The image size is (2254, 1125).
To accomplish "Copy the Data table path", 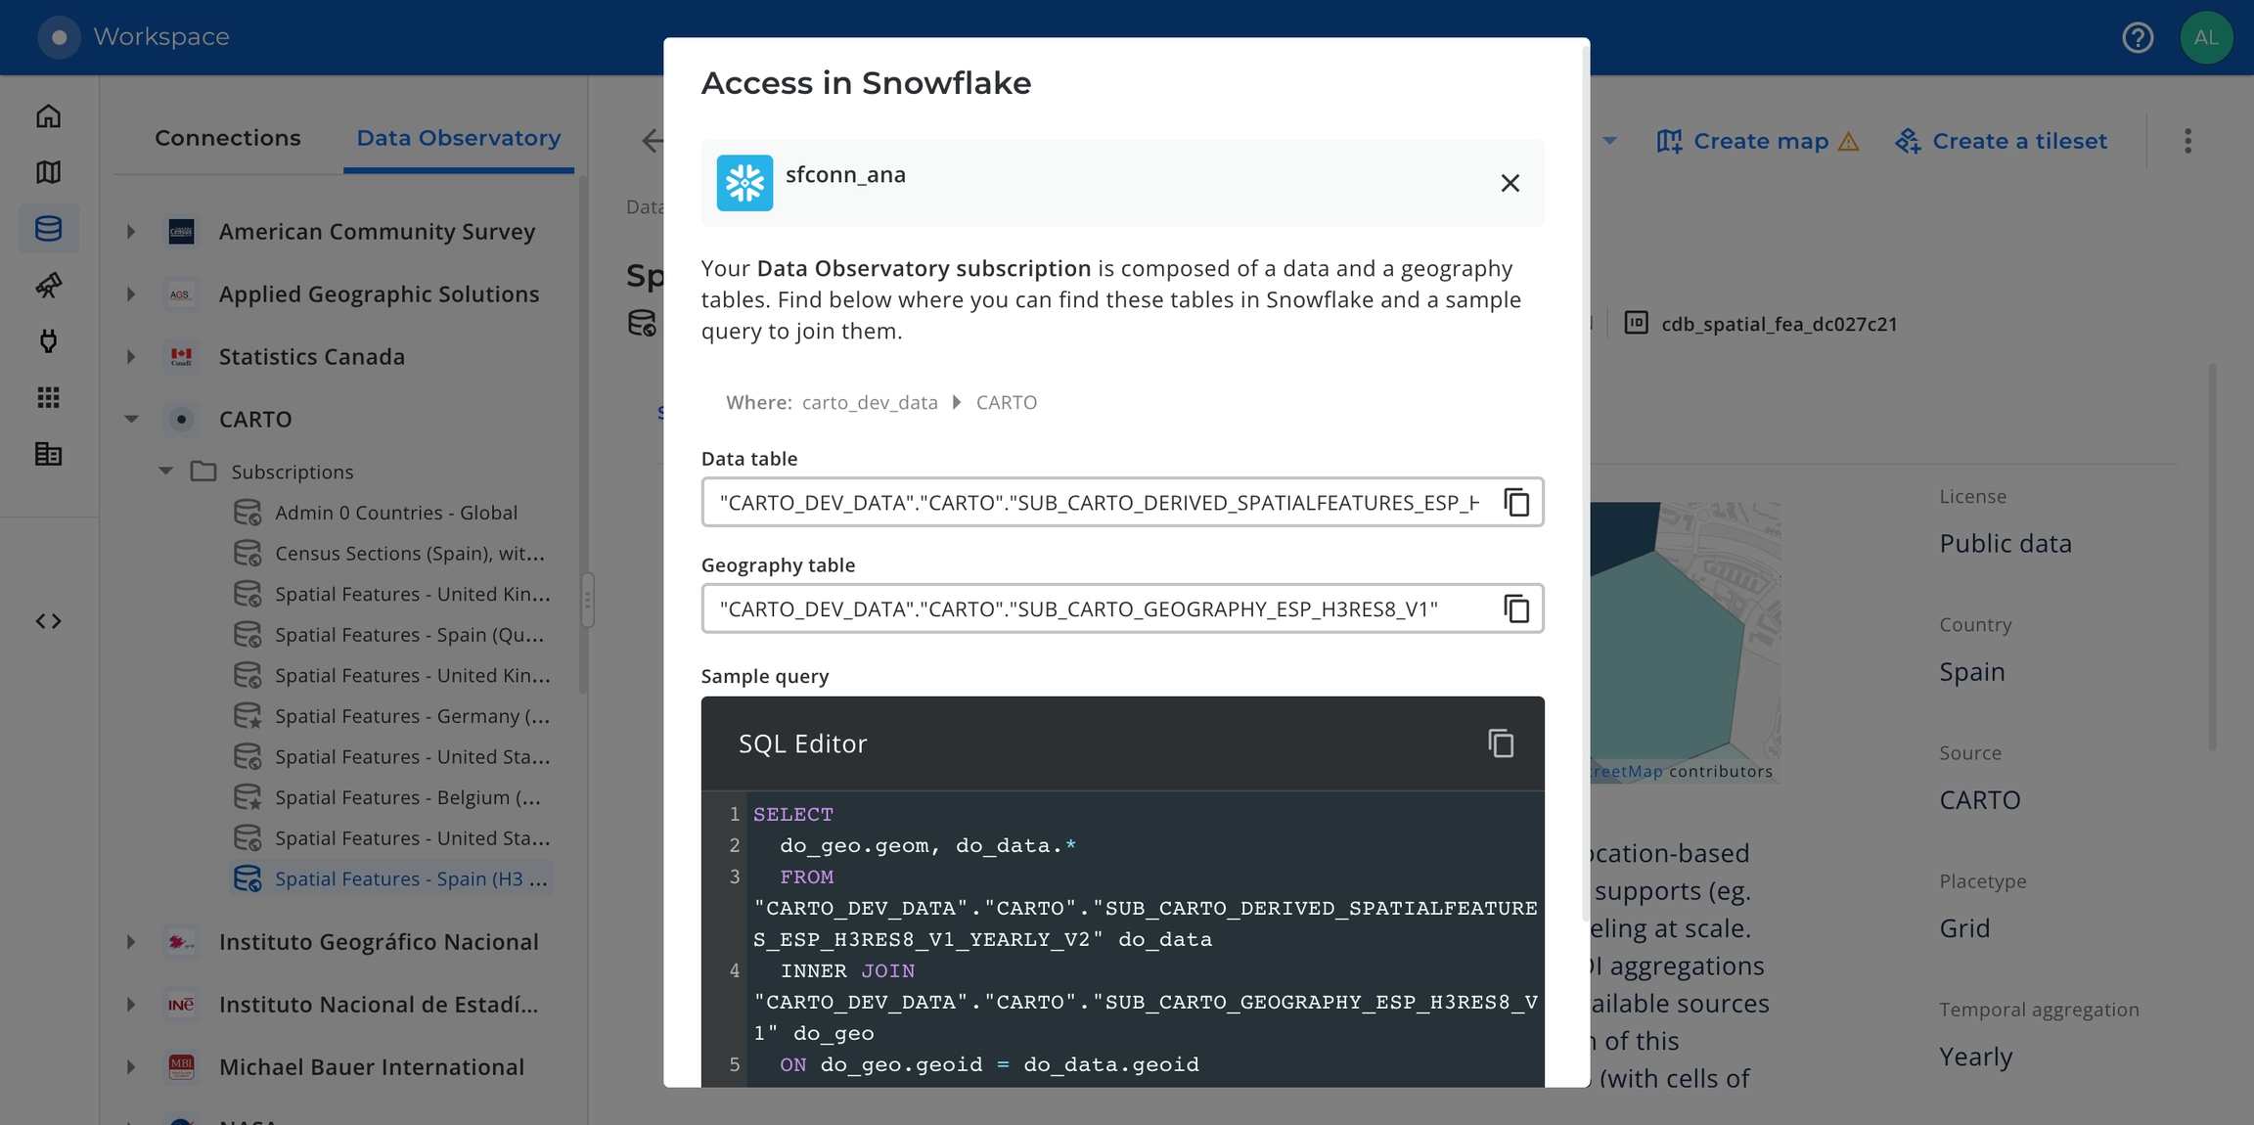I will point(1516,503).
